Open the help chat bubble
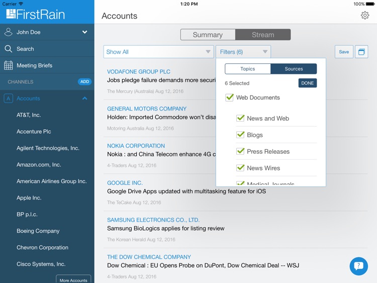This screenshot has height=283, width=377. pyautogui.click(x=358, y=266)
